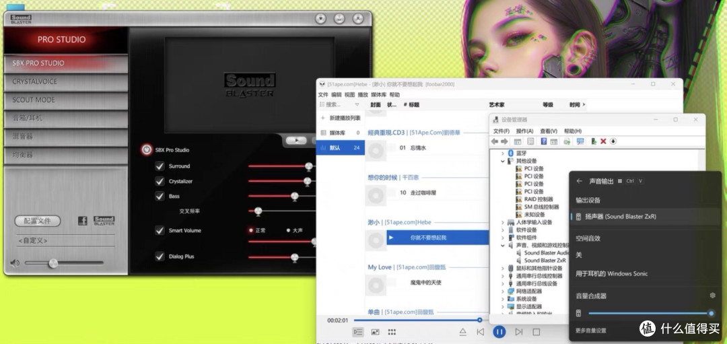Select 媒体库 in foobar2000 sidebar
Screen dimensions: 727x344
point(341,133)
